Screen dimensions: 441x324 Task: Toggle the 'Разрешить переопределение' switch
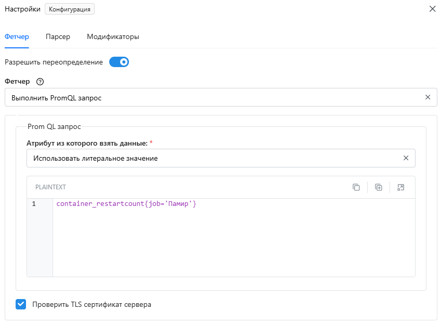[x=119, y=62]
